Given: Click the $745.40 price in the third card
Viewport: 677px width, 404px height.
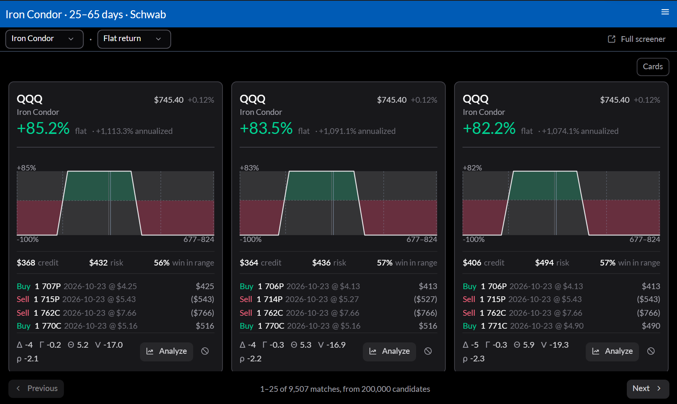Looking at the screenshot, I should [x=615, y=100].
